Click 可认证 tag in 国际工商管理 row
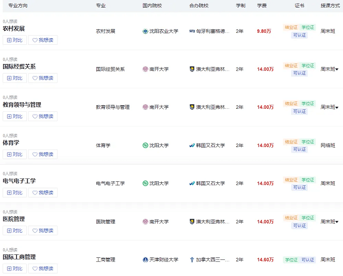Viewport: 343px width, 276px height. click(308, 259)
